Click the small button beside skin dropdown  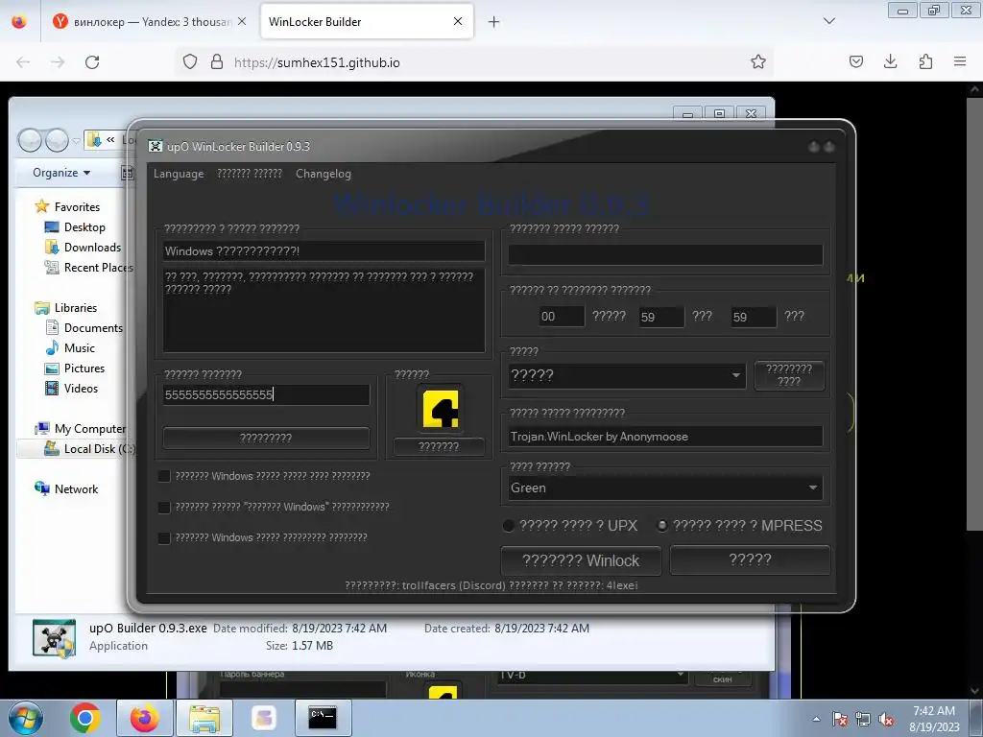789,375
